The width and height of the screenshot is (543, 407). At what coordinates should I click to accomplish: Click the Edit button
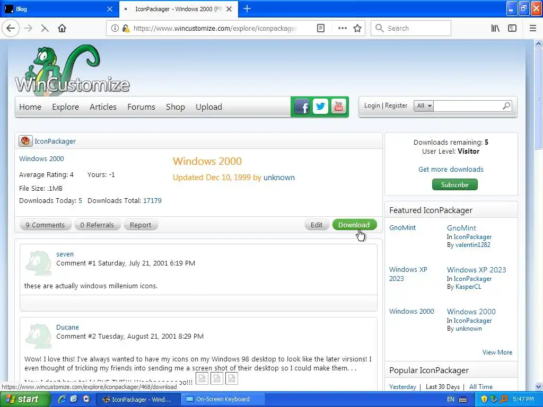tap(317, 225)
